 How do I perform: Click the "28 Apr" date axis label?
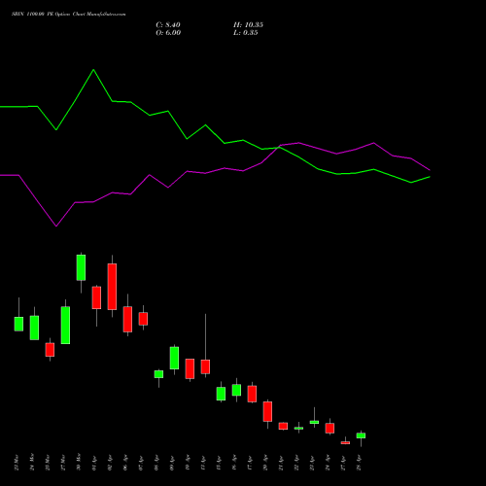click(x=359, y=463)
